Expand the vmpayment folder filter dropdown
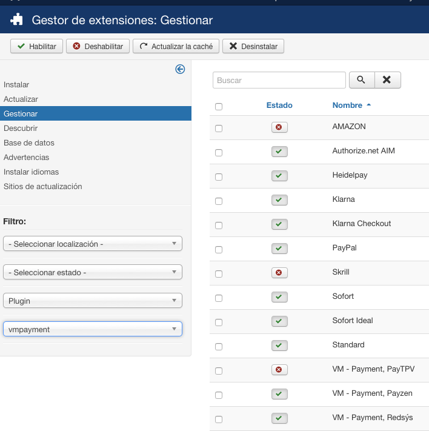Image resolution: width=429 pixels, height=431 pixels. tap(93, 329)
